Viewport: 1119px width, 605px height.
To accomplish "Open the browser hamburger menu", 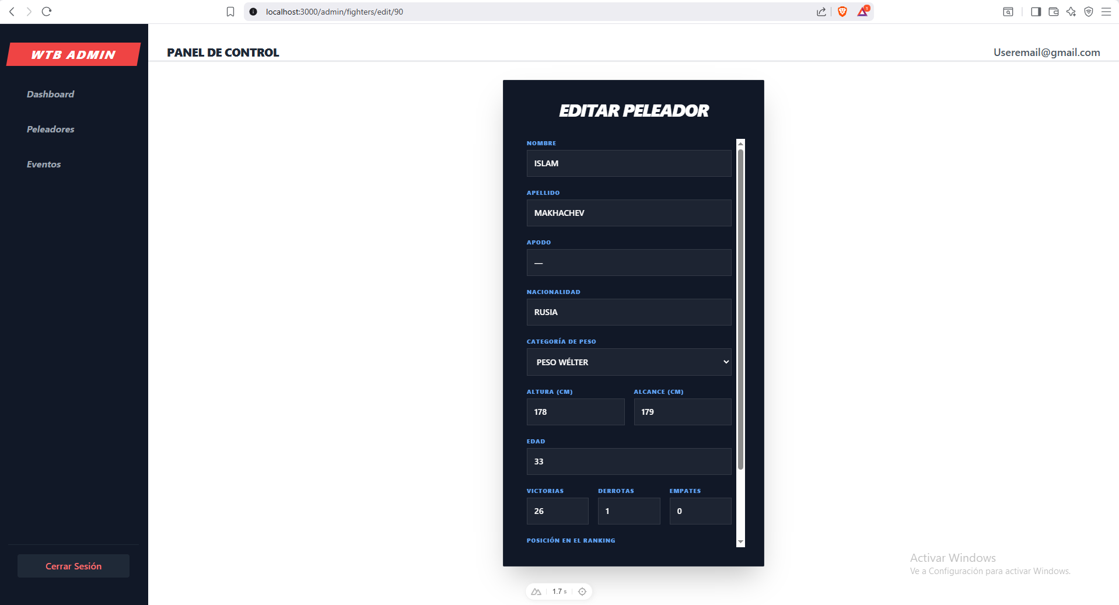I will 1106,12.
